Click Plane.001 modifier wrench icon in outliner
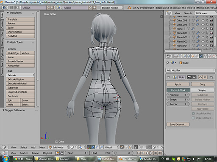Screen dimensions: 217x162 point(198,33)
